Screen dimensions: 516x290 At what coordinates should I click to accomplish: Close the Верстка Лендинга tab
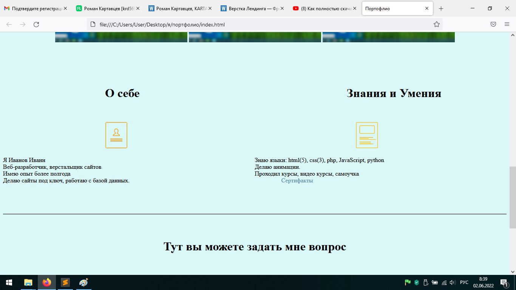click(282, 8)
